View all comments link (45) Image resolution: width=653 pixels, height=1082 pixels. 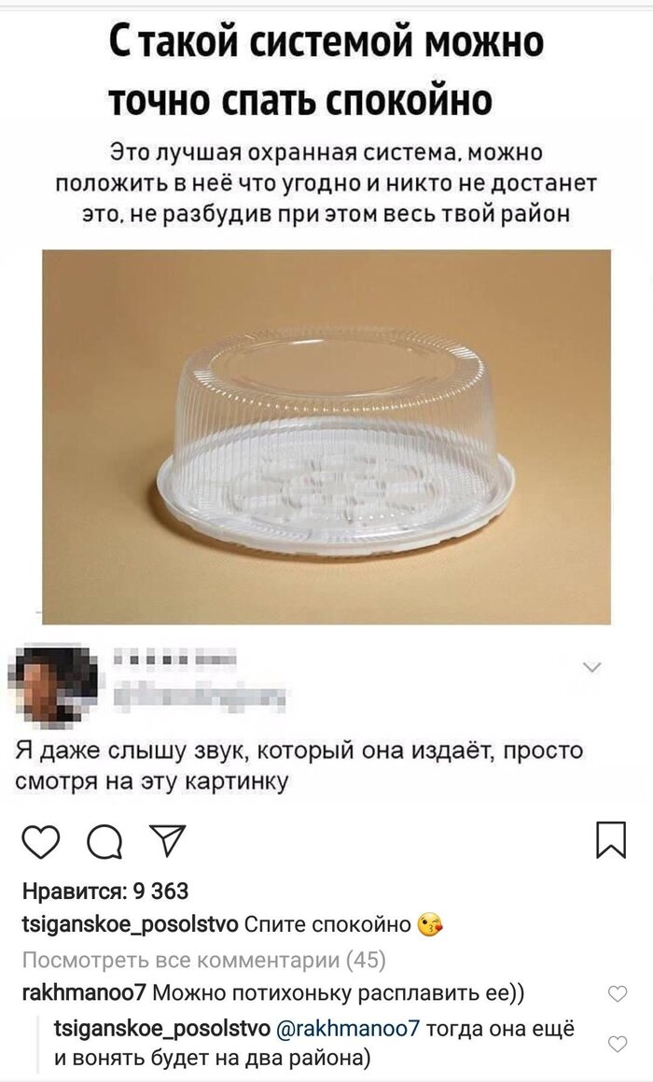coord(204,960)
